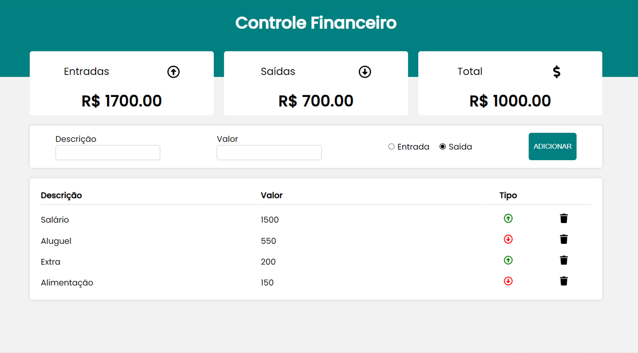Viewport: 638px width, 353px height.
Task: Remove the Extra entry using trash icon
Action: (x=564, y=261)
